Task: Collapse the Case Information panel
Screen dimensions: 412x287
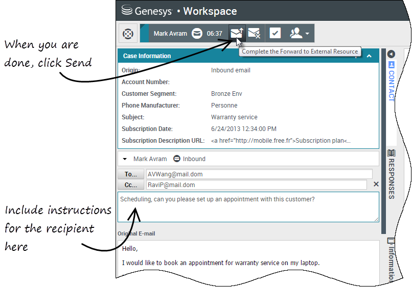Action: [369, 56]
